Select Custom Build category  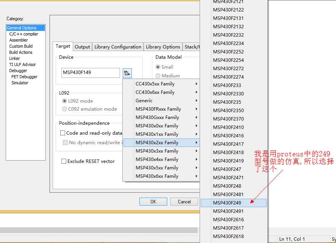click(x=21, y=46)
